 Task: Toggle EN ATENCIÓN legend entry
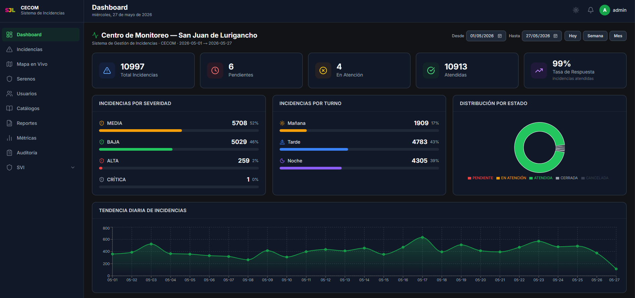click(x=511, y=178)
